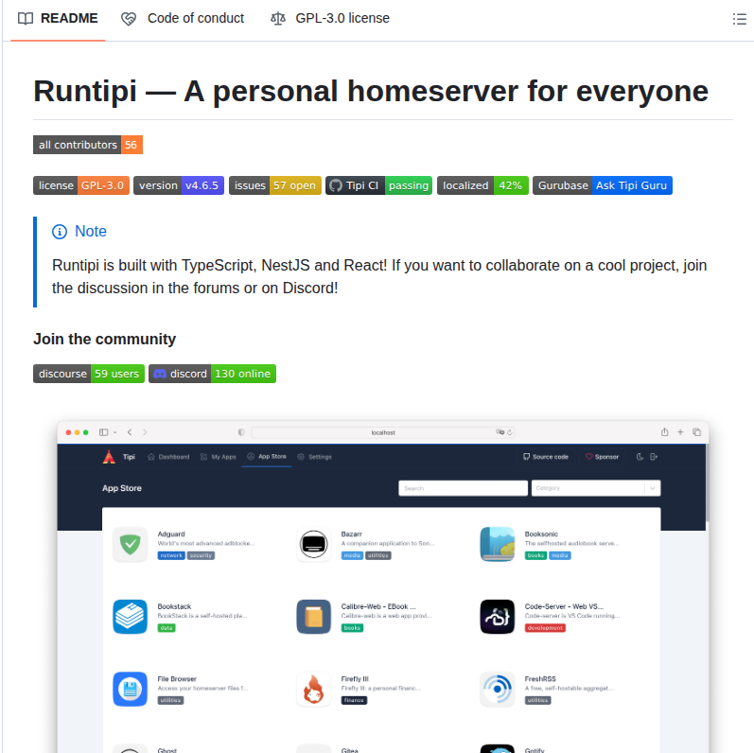The height and width of the screenshot is (753, 754).
Task: Click the balance scale license icon
Action: point(278,18)
